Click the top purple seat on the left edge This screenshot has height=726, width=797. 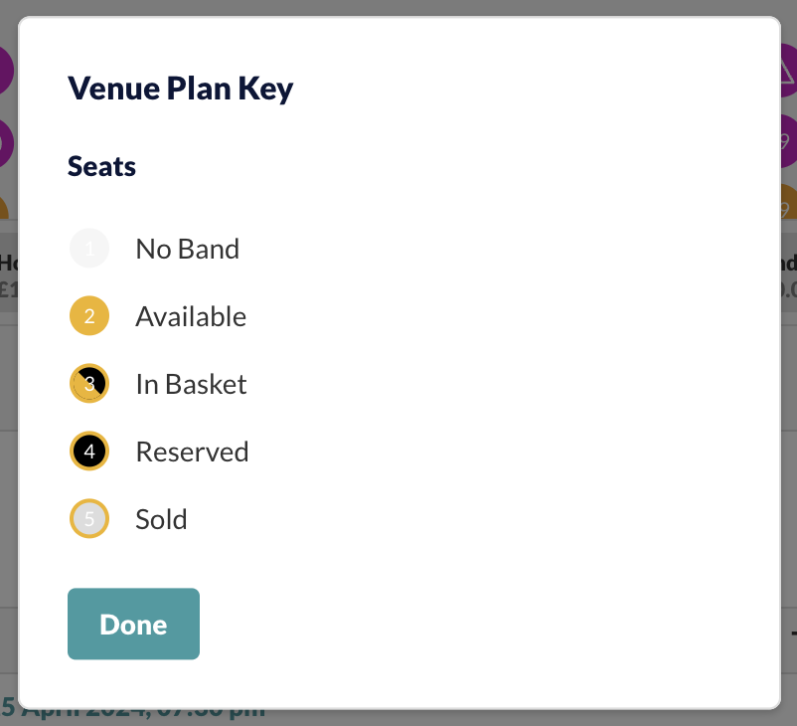7,71
